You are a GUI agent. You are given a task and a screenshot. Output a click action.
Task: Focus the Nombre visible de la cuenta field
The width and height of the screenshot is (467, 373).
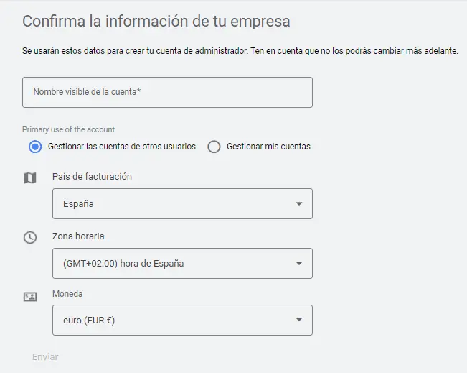coord(167,93)
